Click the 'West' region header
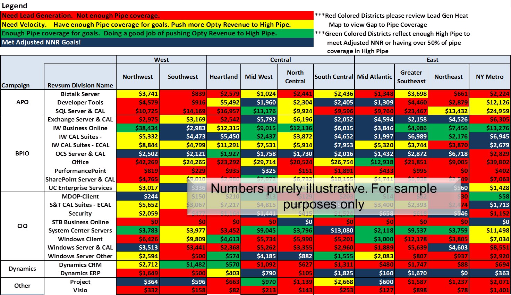 point(161,60)
